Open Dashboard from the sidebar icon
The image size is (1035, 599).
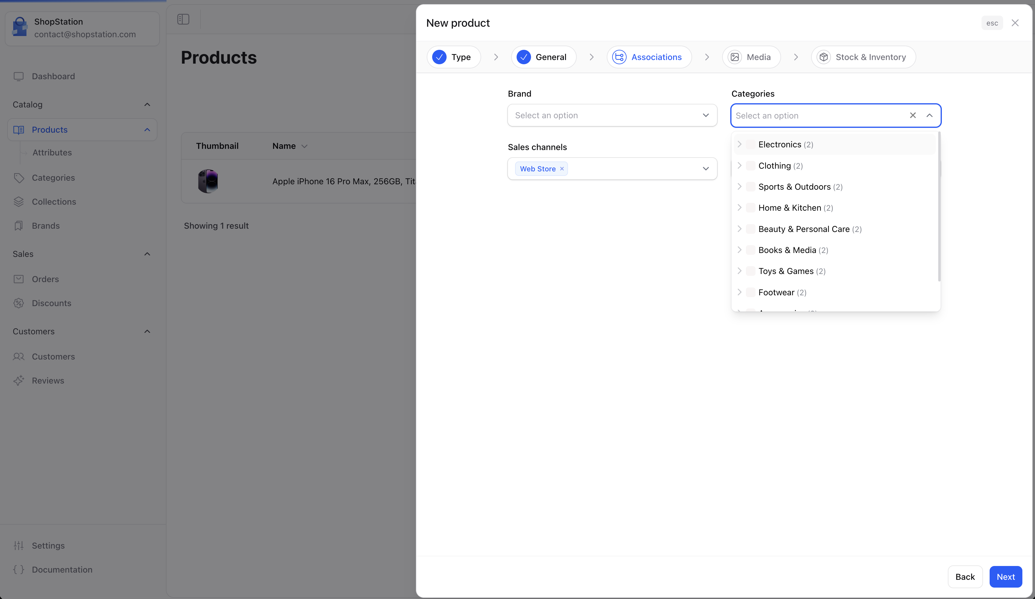(x=19, y=76)
